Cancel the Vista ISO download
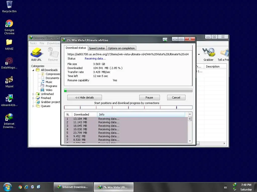Viewport: 257px width, 192px height. coord(176,97)
